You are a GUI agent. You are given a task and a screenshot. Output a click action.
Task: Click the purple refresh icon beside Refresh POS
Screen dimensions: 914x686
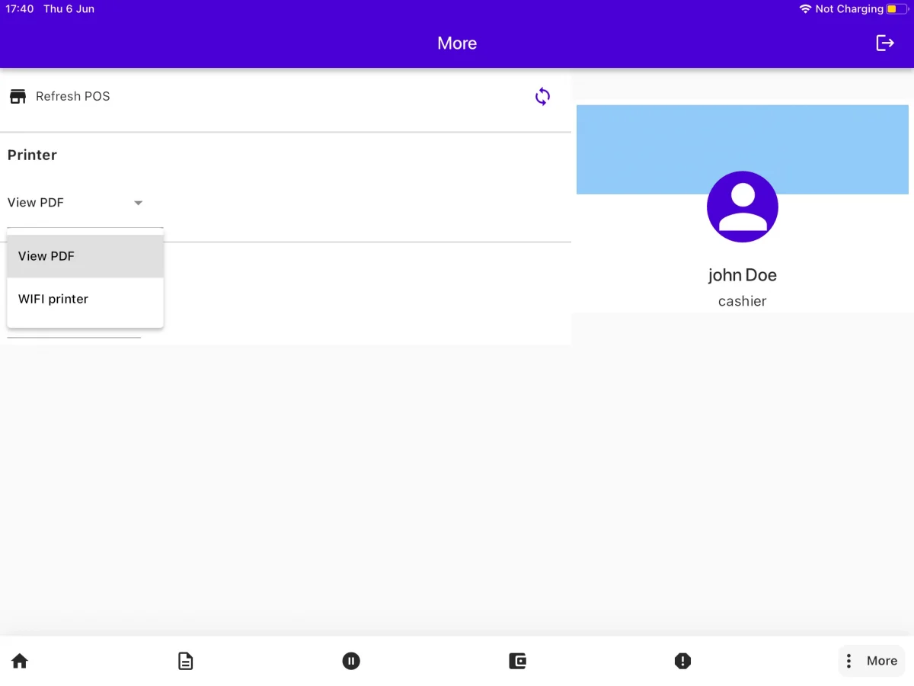(x=542, y=96)
